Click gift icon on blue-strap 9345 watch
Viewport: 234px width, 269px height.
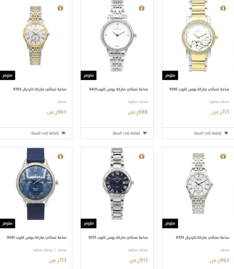[x=60, y=156]
